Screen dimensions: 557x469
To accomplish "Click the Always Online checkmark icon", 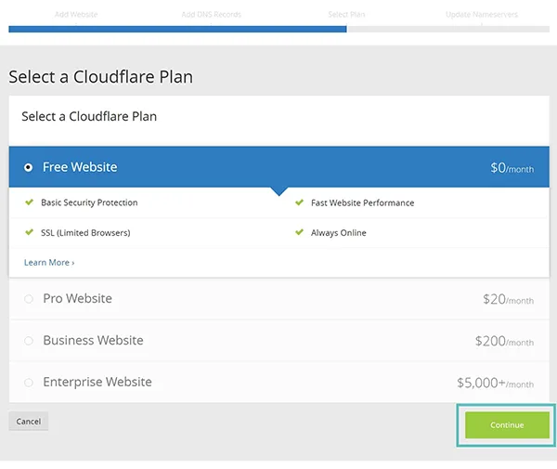I will pyautogui.click(x=300, y=232).
